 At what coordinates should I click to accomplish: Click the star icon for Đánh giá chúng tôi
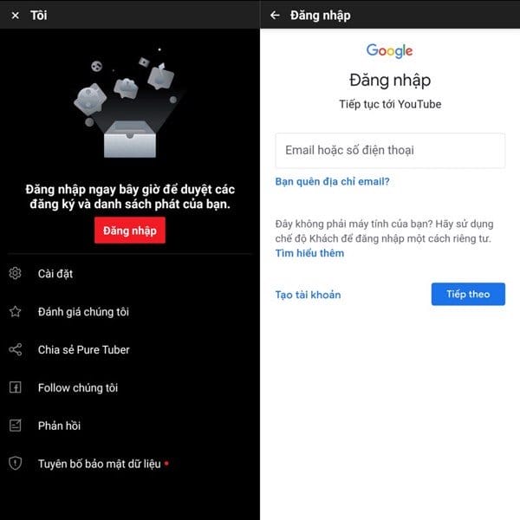point(16,311)
